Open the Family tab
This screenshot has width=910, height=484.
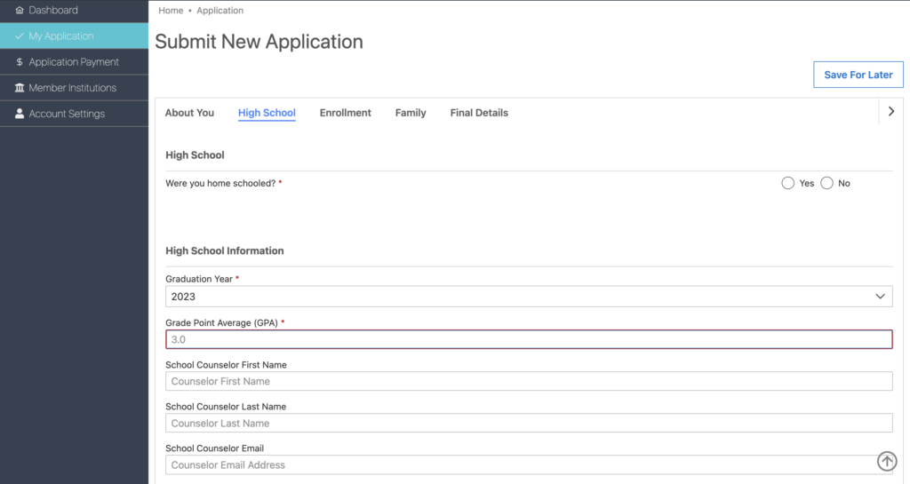[411, 113]
